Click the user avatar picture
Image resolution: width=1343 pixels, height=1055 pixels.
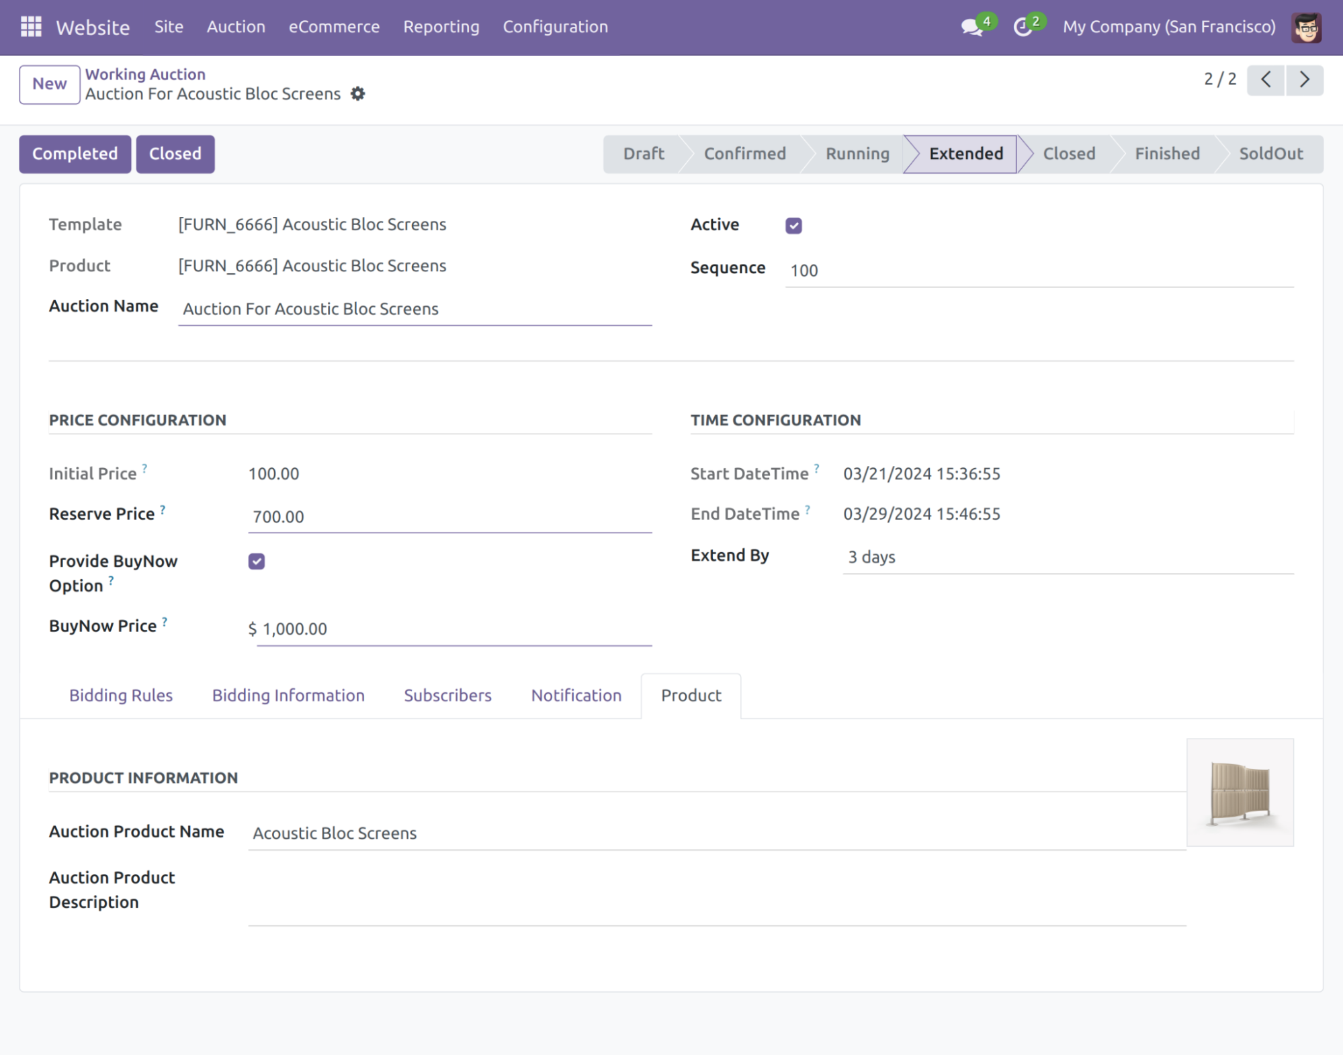pos(1306,28)
